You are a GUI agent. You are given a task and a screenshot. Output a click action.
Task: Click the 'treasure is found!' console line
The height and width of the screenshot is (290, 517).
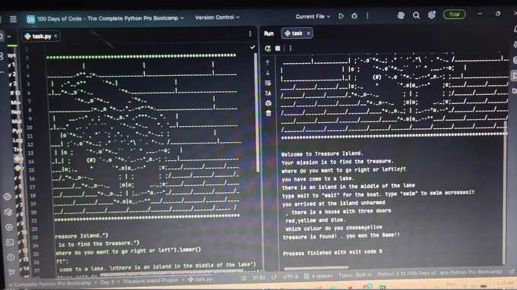tap(341, 236)
